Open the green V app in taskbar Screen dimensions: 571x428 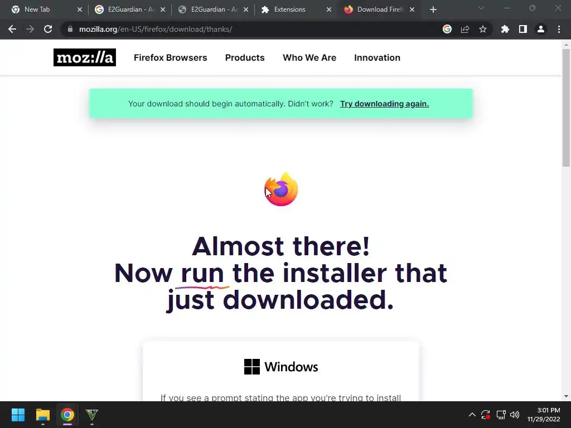click(92, 415)
